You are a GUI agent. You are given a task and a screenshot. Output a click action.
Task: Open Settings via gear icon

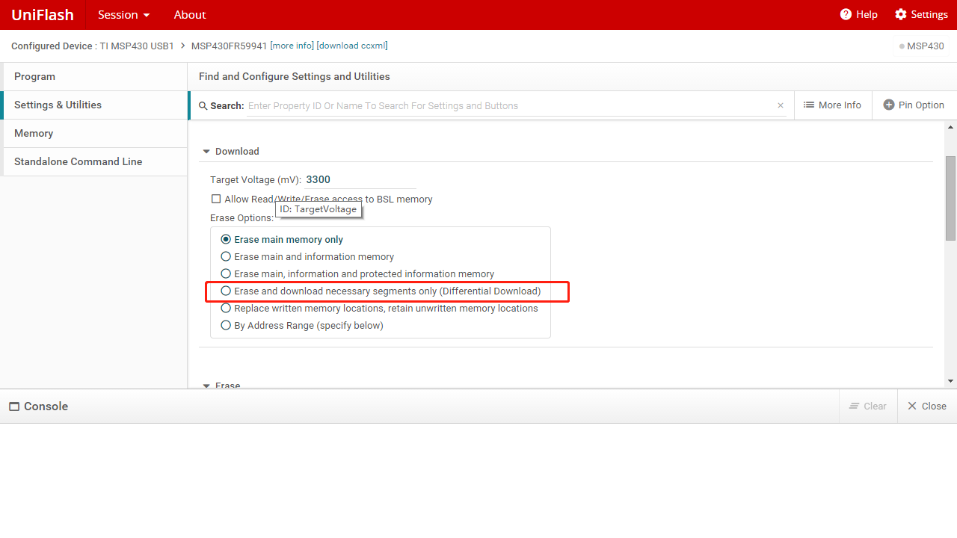(900, 14)
